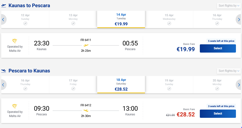Click the 19 Apr Sunday date tab
The height and width of the screenshot is (128, 242).
point(169,85)
